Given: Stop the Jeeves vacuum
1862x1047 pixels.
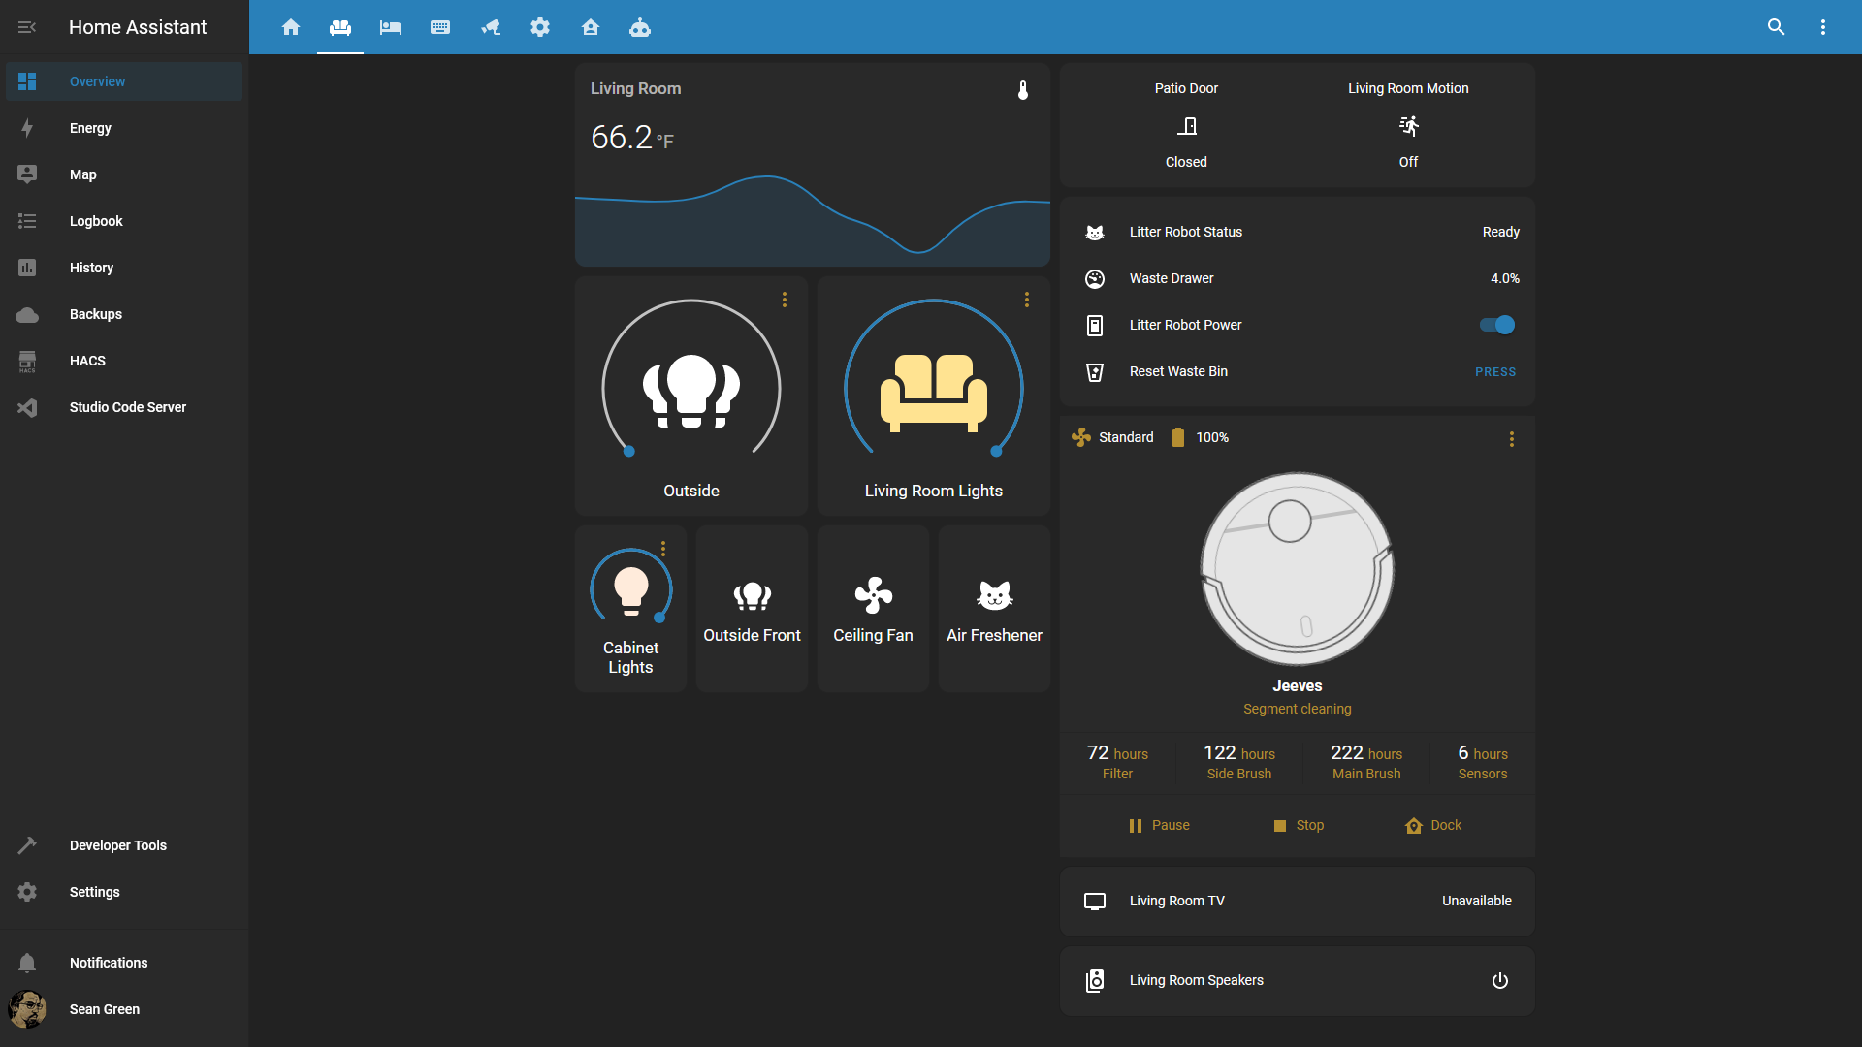Looking at the screenshot, I should click(1299, 825).
